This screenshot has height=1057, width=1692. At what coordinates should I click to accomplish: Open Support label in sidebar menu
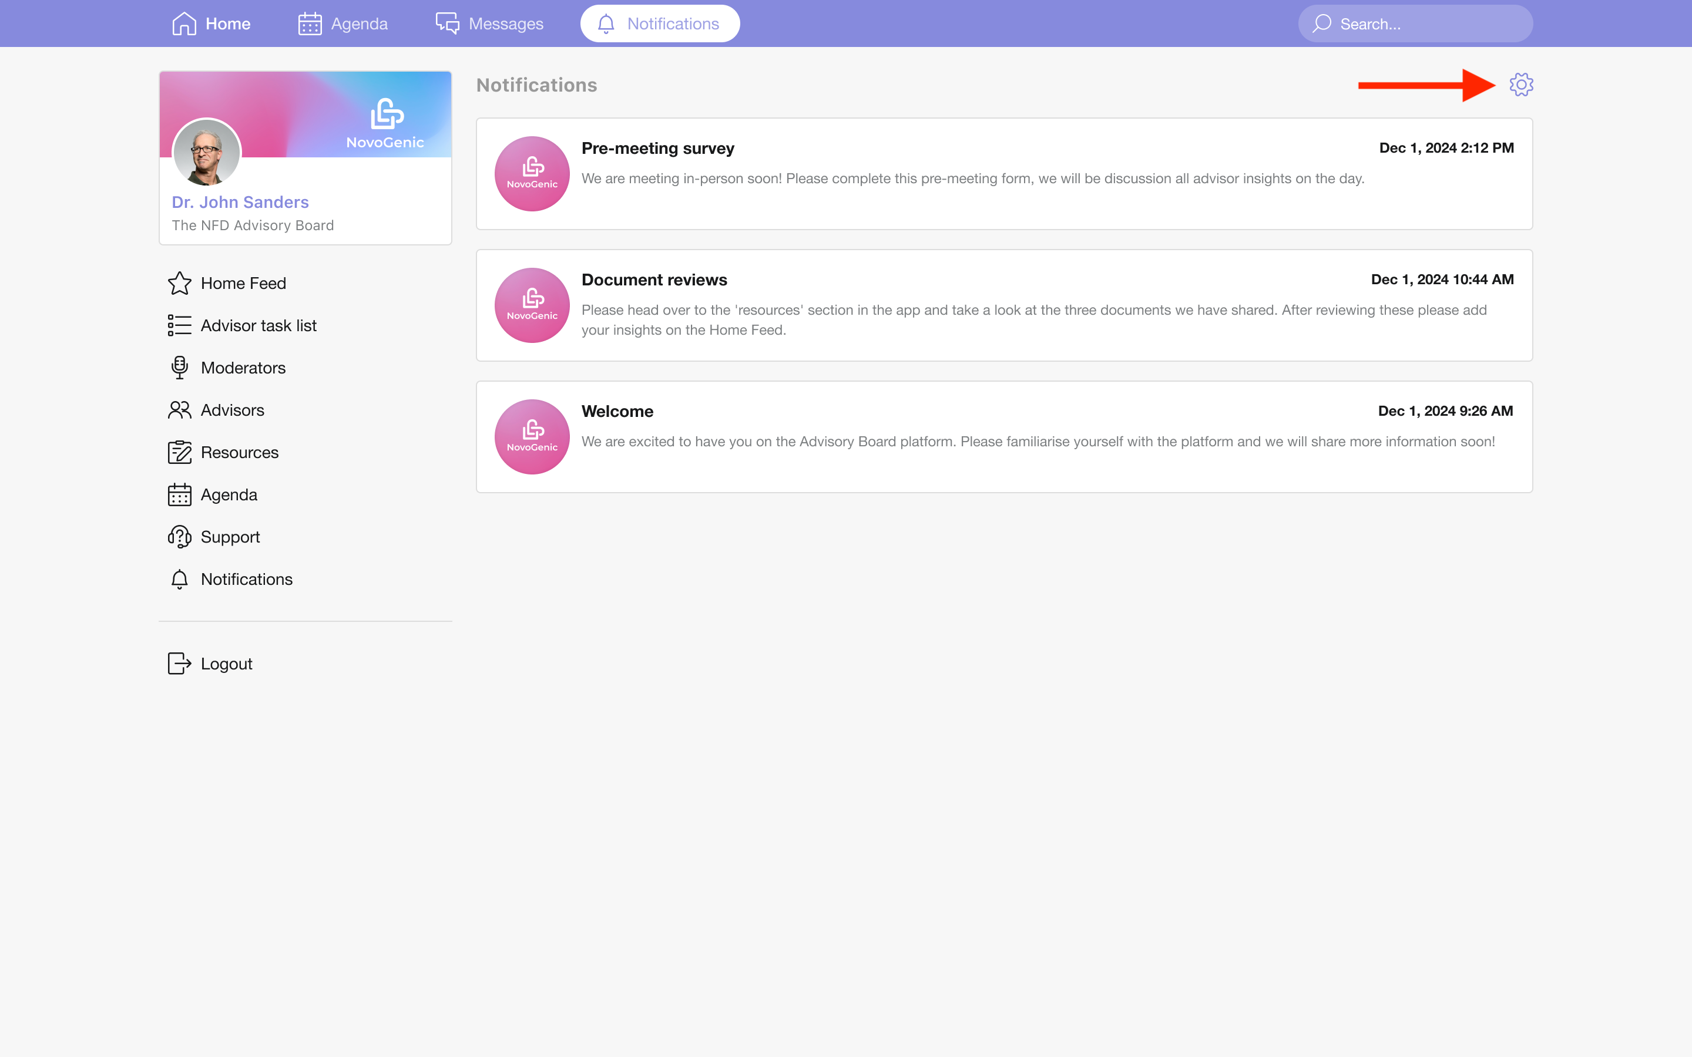coord(231,537)
